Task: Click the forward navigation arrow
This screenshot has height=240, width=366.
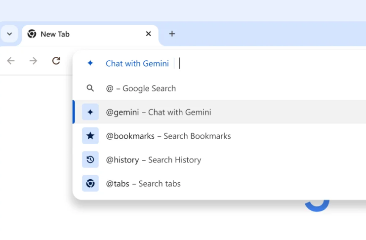Action: pos(33,61)
